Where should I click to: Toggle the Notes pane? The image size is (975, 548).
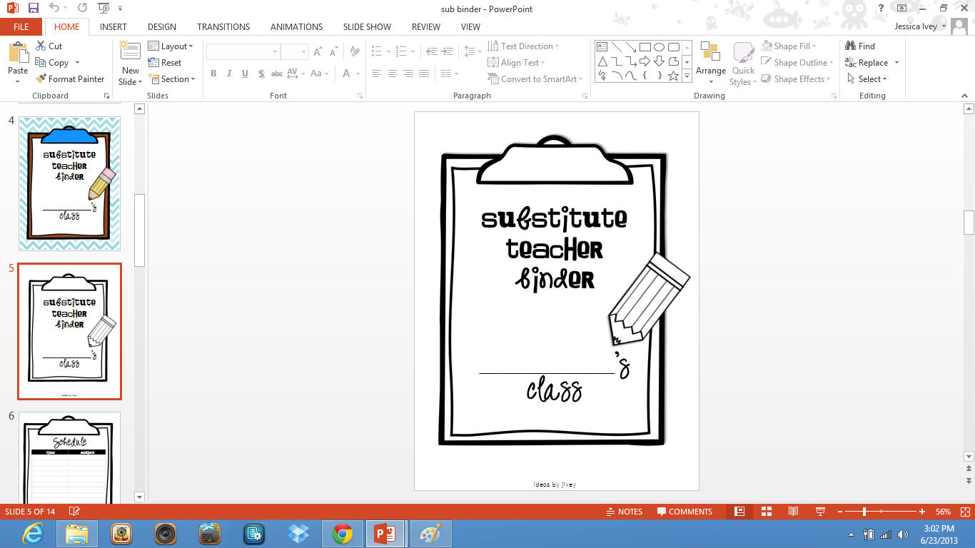(624, 512)
